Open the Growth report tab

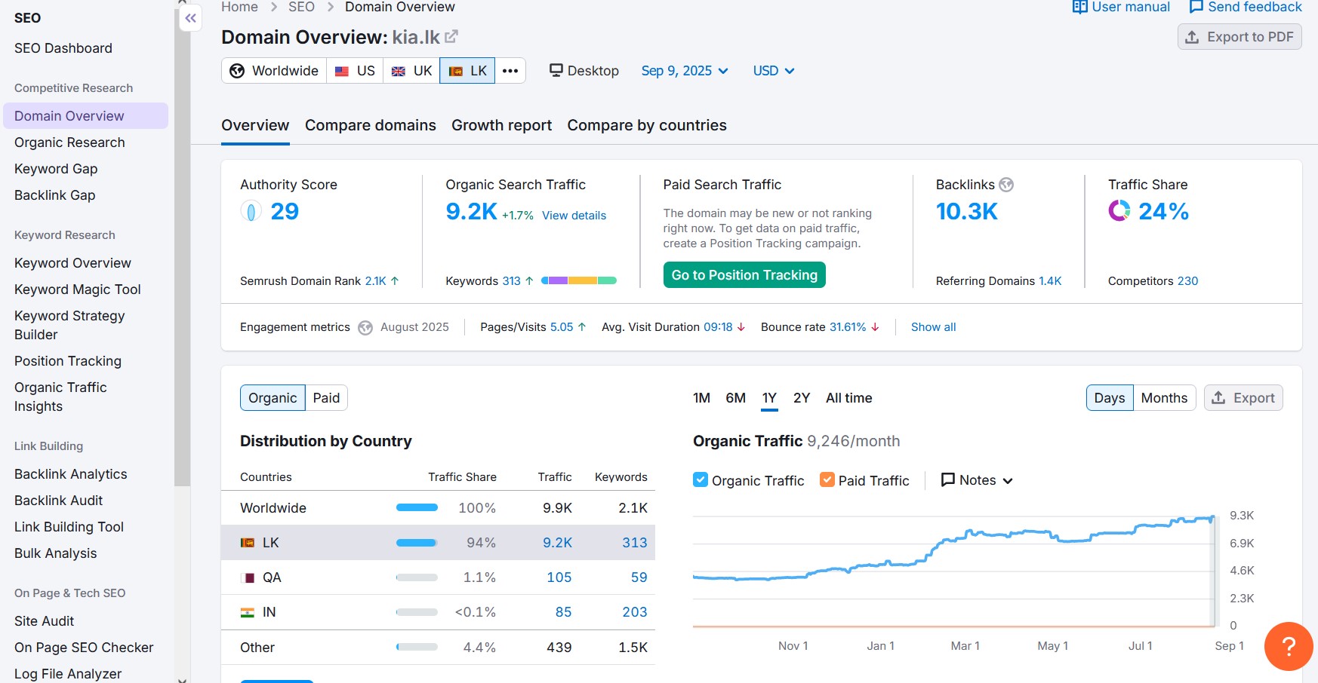(501, 125)
